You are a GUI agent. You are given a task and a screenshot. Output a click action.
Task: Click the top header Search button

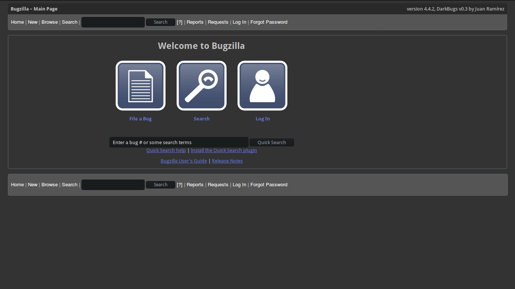[x=161, y=22]
